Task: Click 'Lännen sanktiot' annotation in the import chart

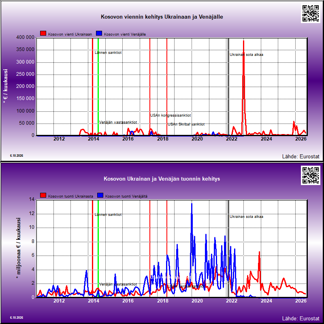Action: click(x=108, y=215)
